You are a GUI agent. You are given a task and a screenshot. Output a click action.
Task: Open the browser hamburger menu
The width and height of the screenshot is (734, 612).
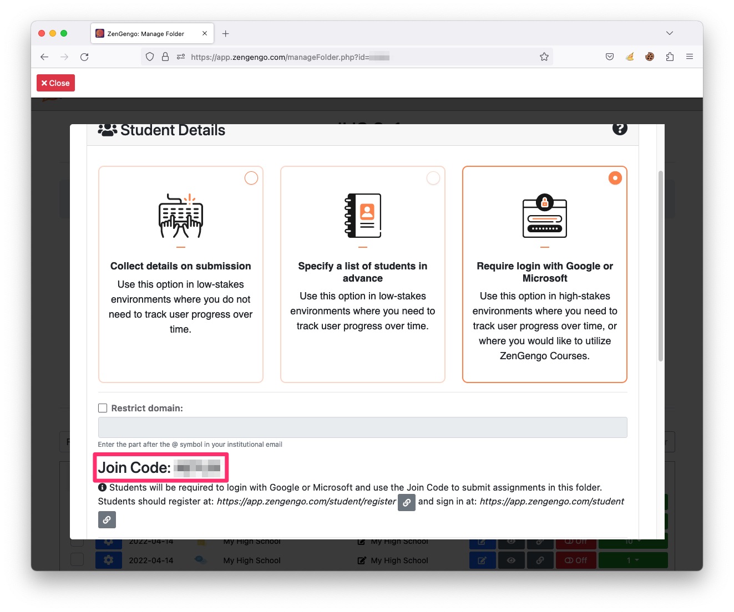pyautogui.click(x=690, y=57)
